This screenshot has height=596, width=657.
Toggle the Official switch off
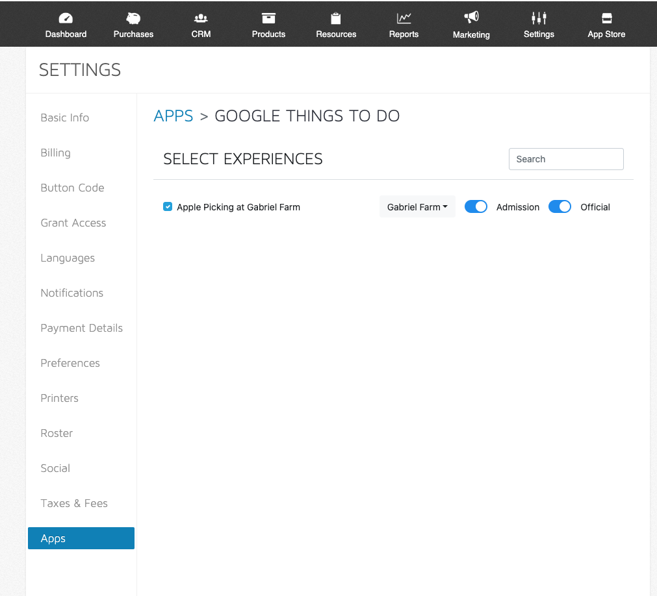coord(560,206)
